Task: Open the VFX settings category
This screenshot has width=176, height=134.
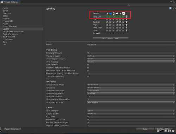Action: [x=4, y=44]
